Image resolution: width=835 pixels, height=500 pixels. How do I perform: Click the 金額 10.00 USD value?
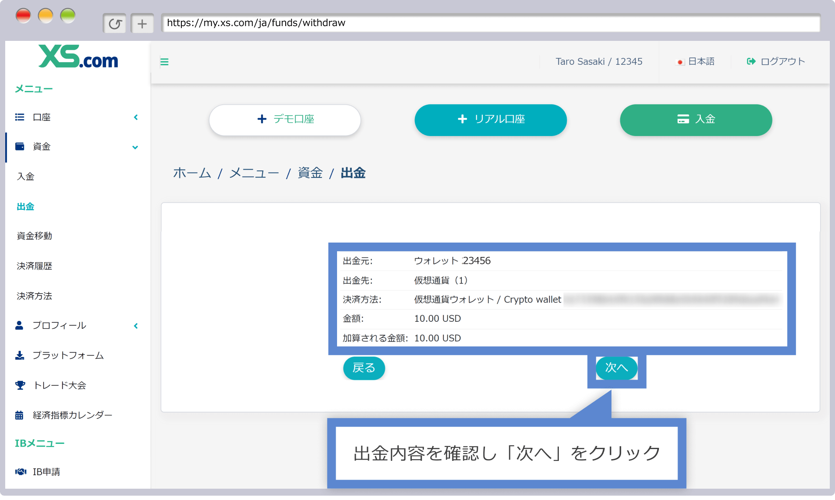(438, 319)
